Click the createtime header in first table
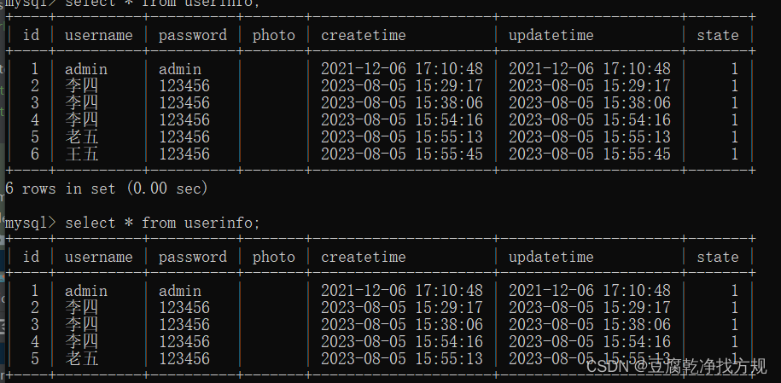 click(363, 35)
